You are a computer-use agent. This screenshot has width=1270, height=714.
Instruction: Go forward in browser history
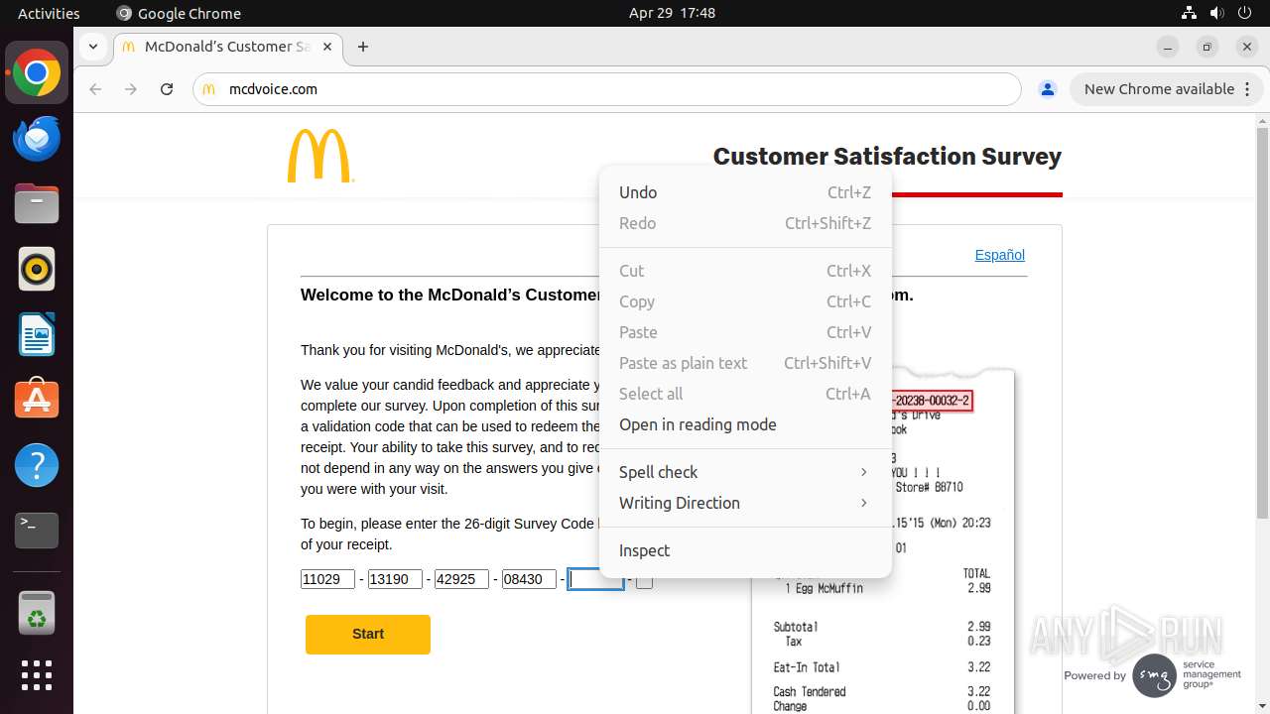point(131,89)
